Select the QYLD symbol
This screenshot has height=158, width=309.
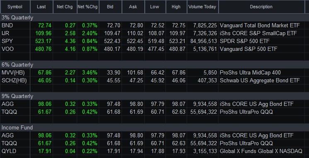9,151
